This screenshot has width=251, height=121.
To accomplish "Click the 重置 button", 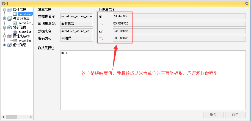I will pos(213,115).
